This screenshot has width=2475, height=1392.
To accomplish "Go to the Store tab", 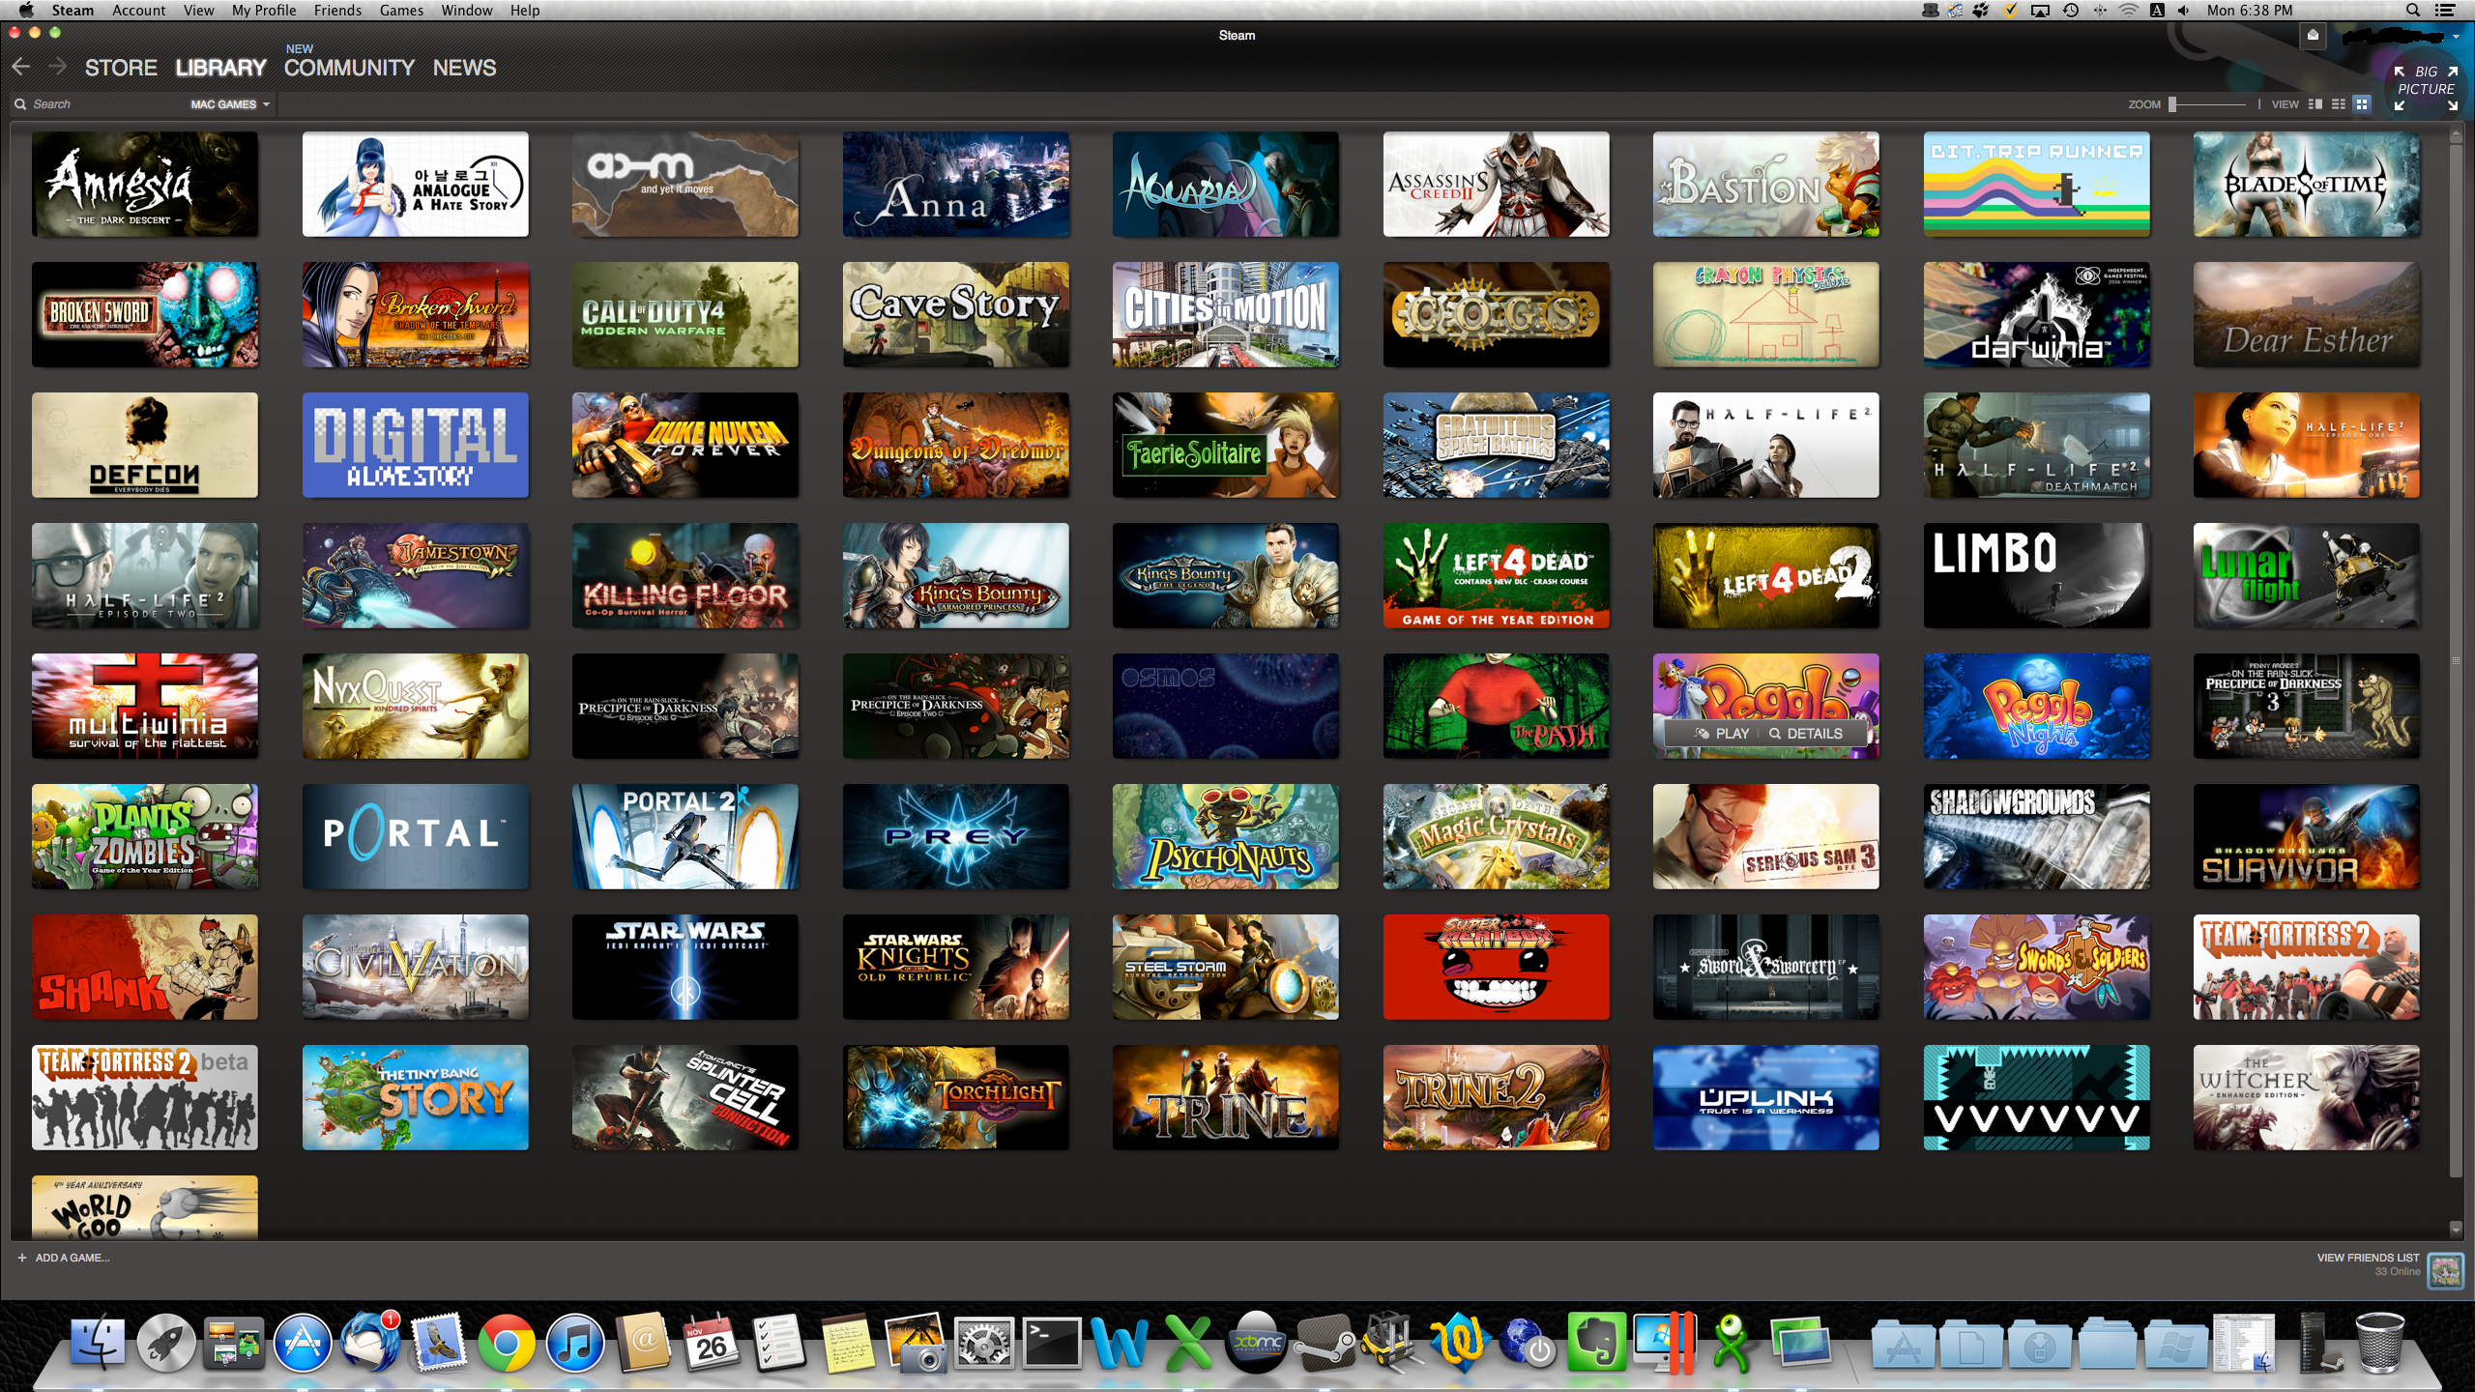I will point(121,68).
